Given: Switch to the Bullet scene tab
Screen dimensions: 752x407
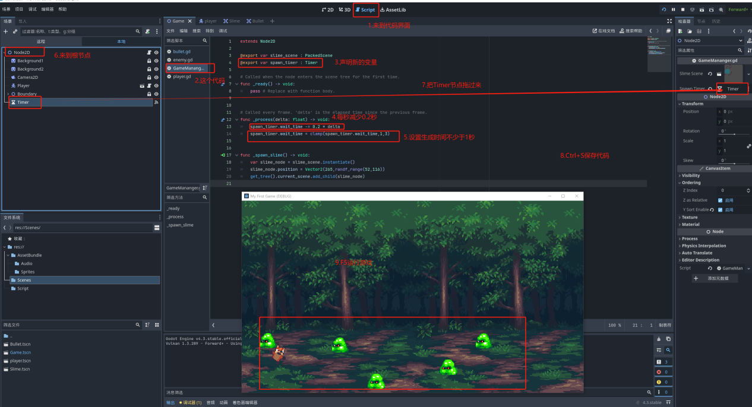Looking at the screenshot, I should coord(255,21).
